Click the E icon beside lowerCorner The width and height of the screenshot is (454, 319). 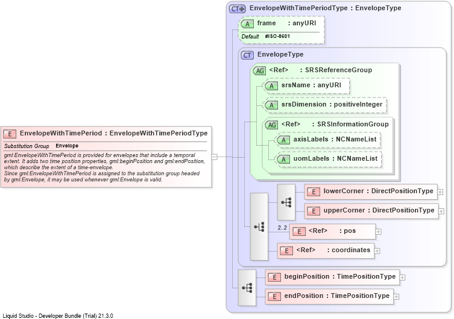pos(314,191)
